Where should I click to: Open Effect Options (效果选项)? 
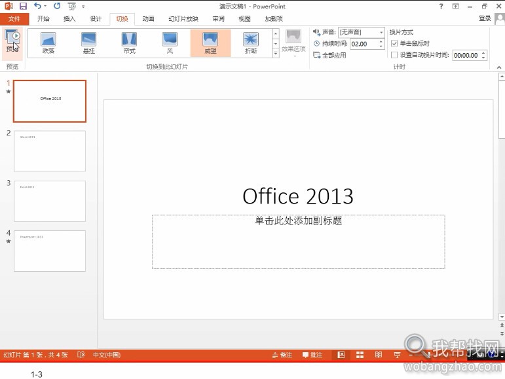pos(293,43)
